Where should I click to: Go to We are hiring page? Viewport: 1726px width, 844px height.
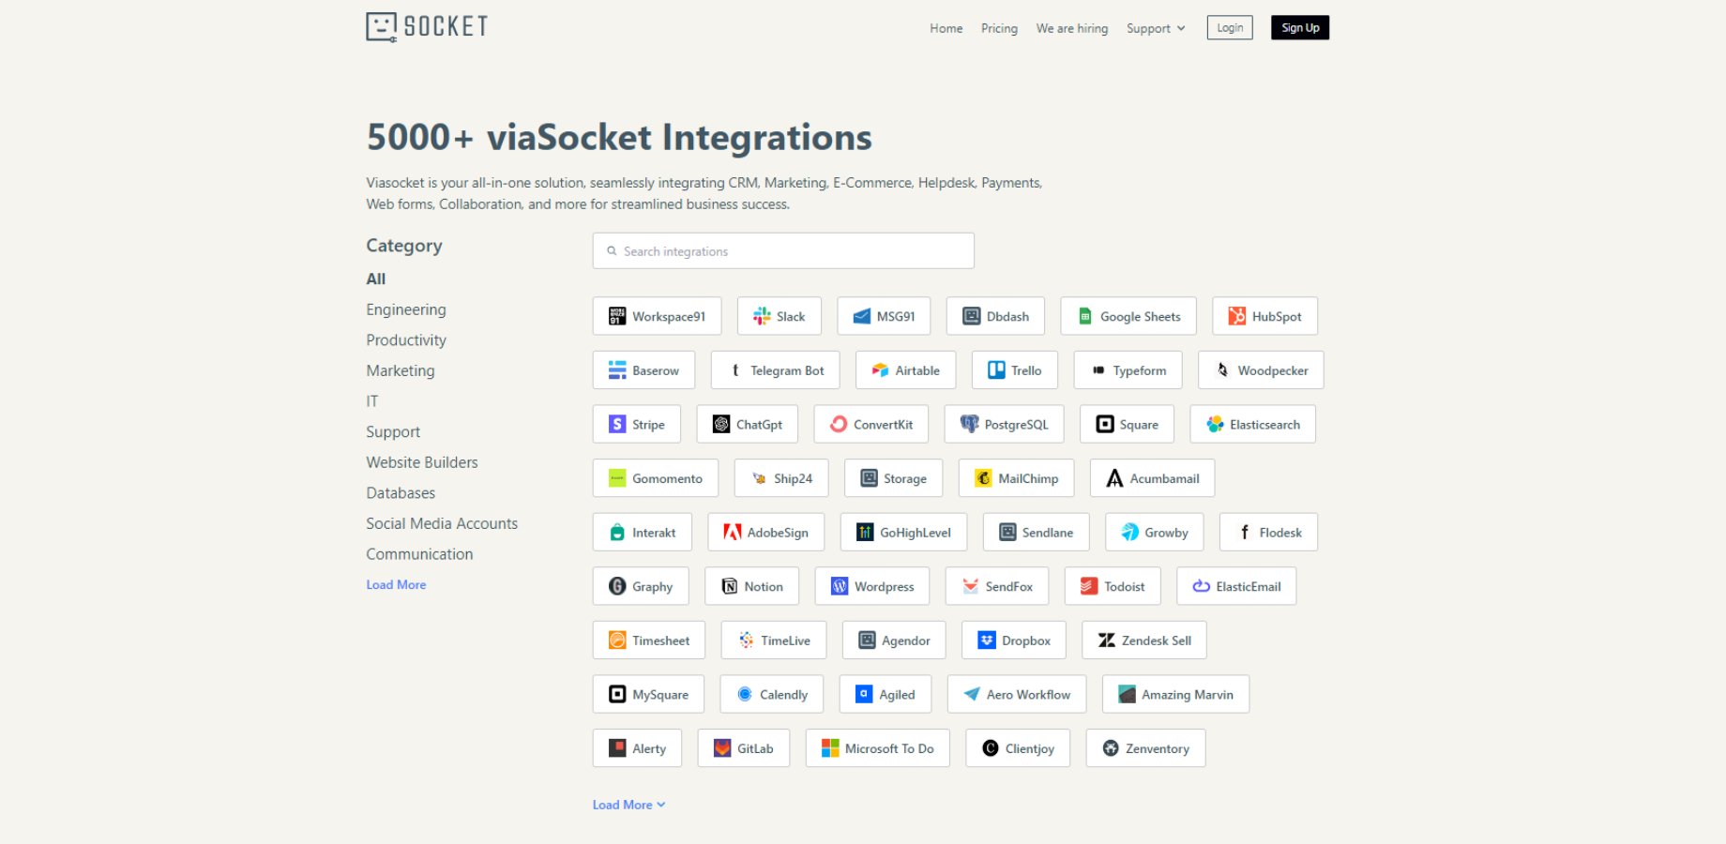point(1071,29)
